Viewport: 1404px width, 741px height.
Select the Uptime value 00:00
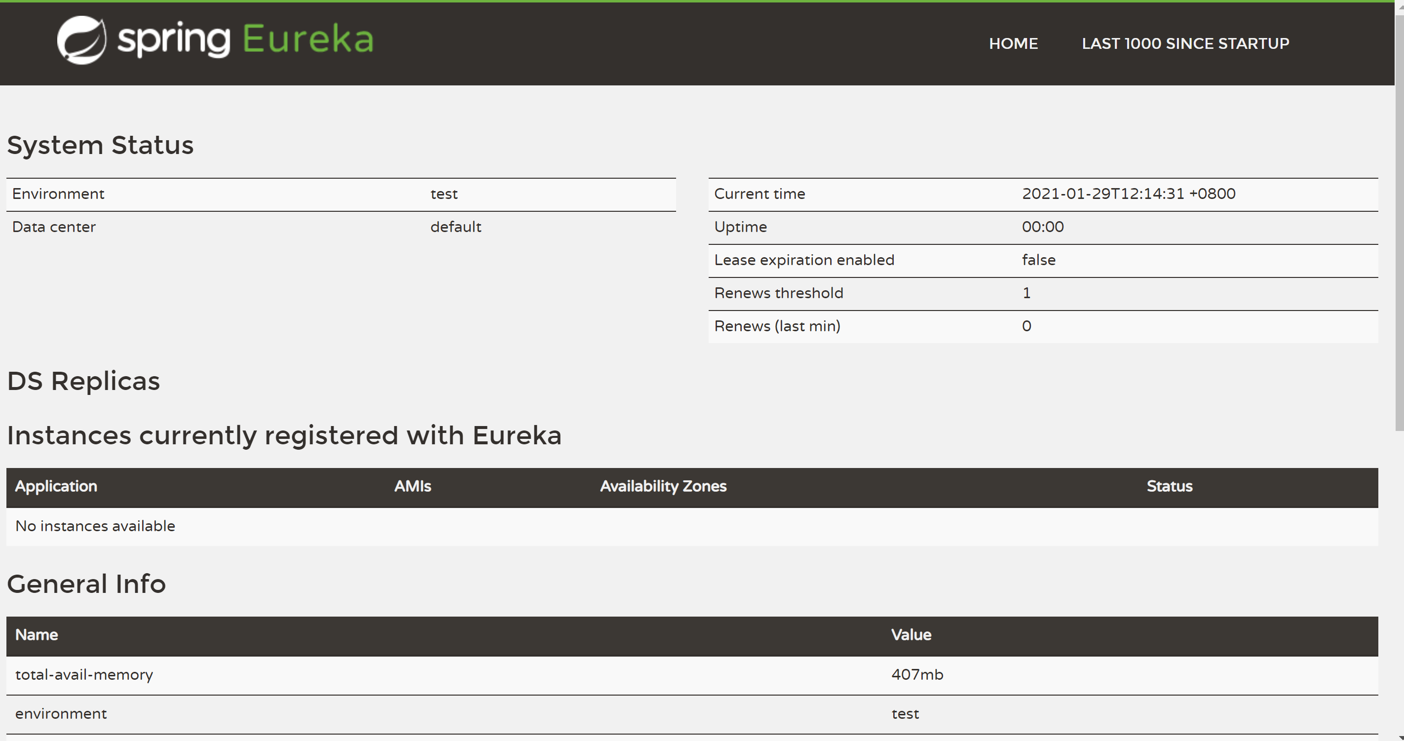pyautogui.click(x=1042, y=227)
